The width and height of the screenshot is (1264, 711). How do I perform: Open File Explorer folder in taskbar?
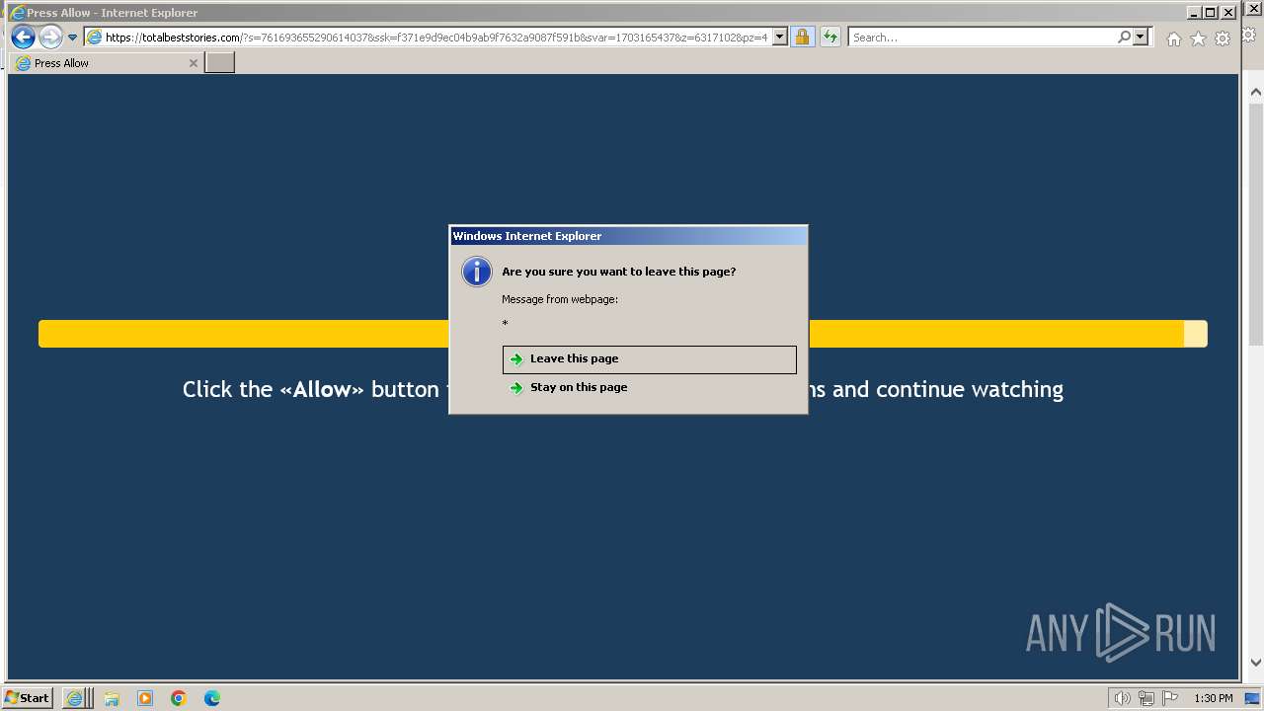tap(112, 698)
